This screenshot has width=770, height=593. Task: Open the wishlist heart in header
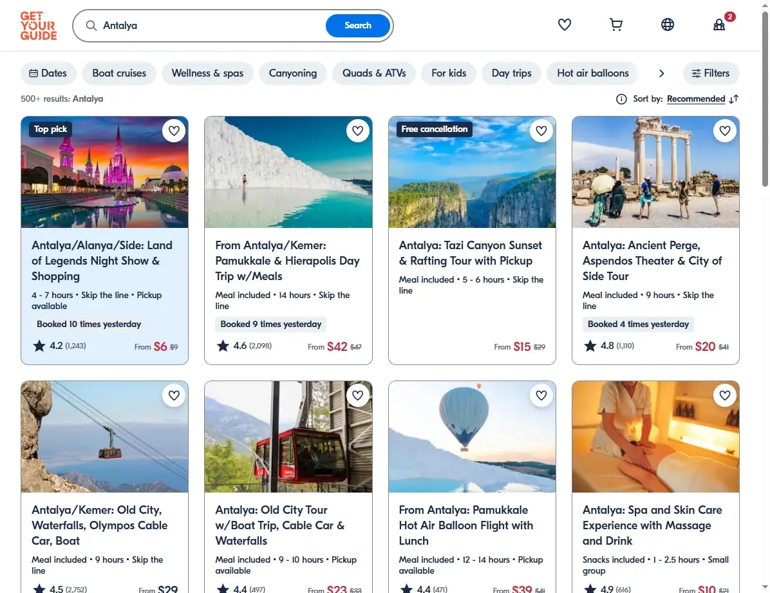tap(564, 24)
